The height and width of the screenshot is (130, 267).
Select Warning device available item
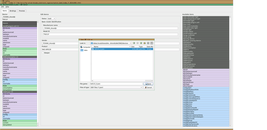pos(206,39)
